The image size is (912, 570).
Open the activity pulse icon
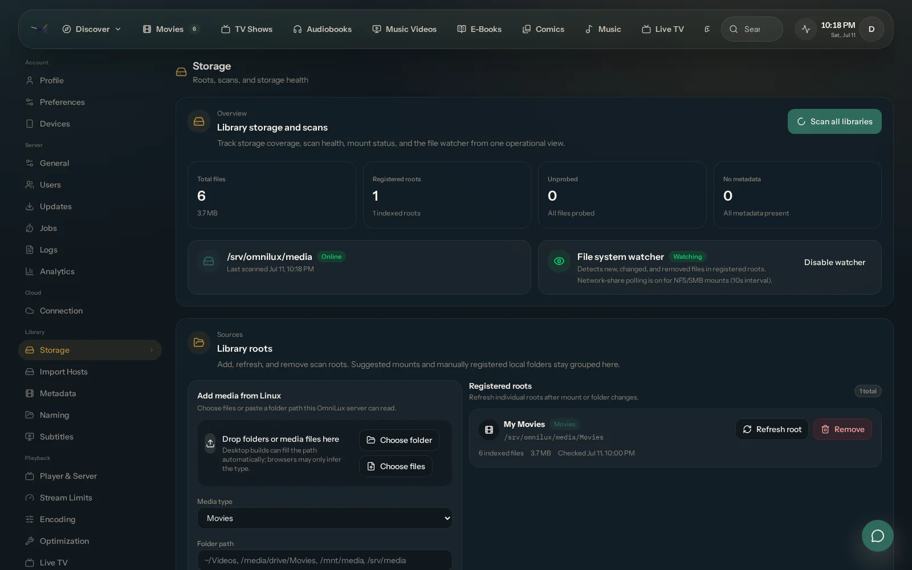point(805,29)
